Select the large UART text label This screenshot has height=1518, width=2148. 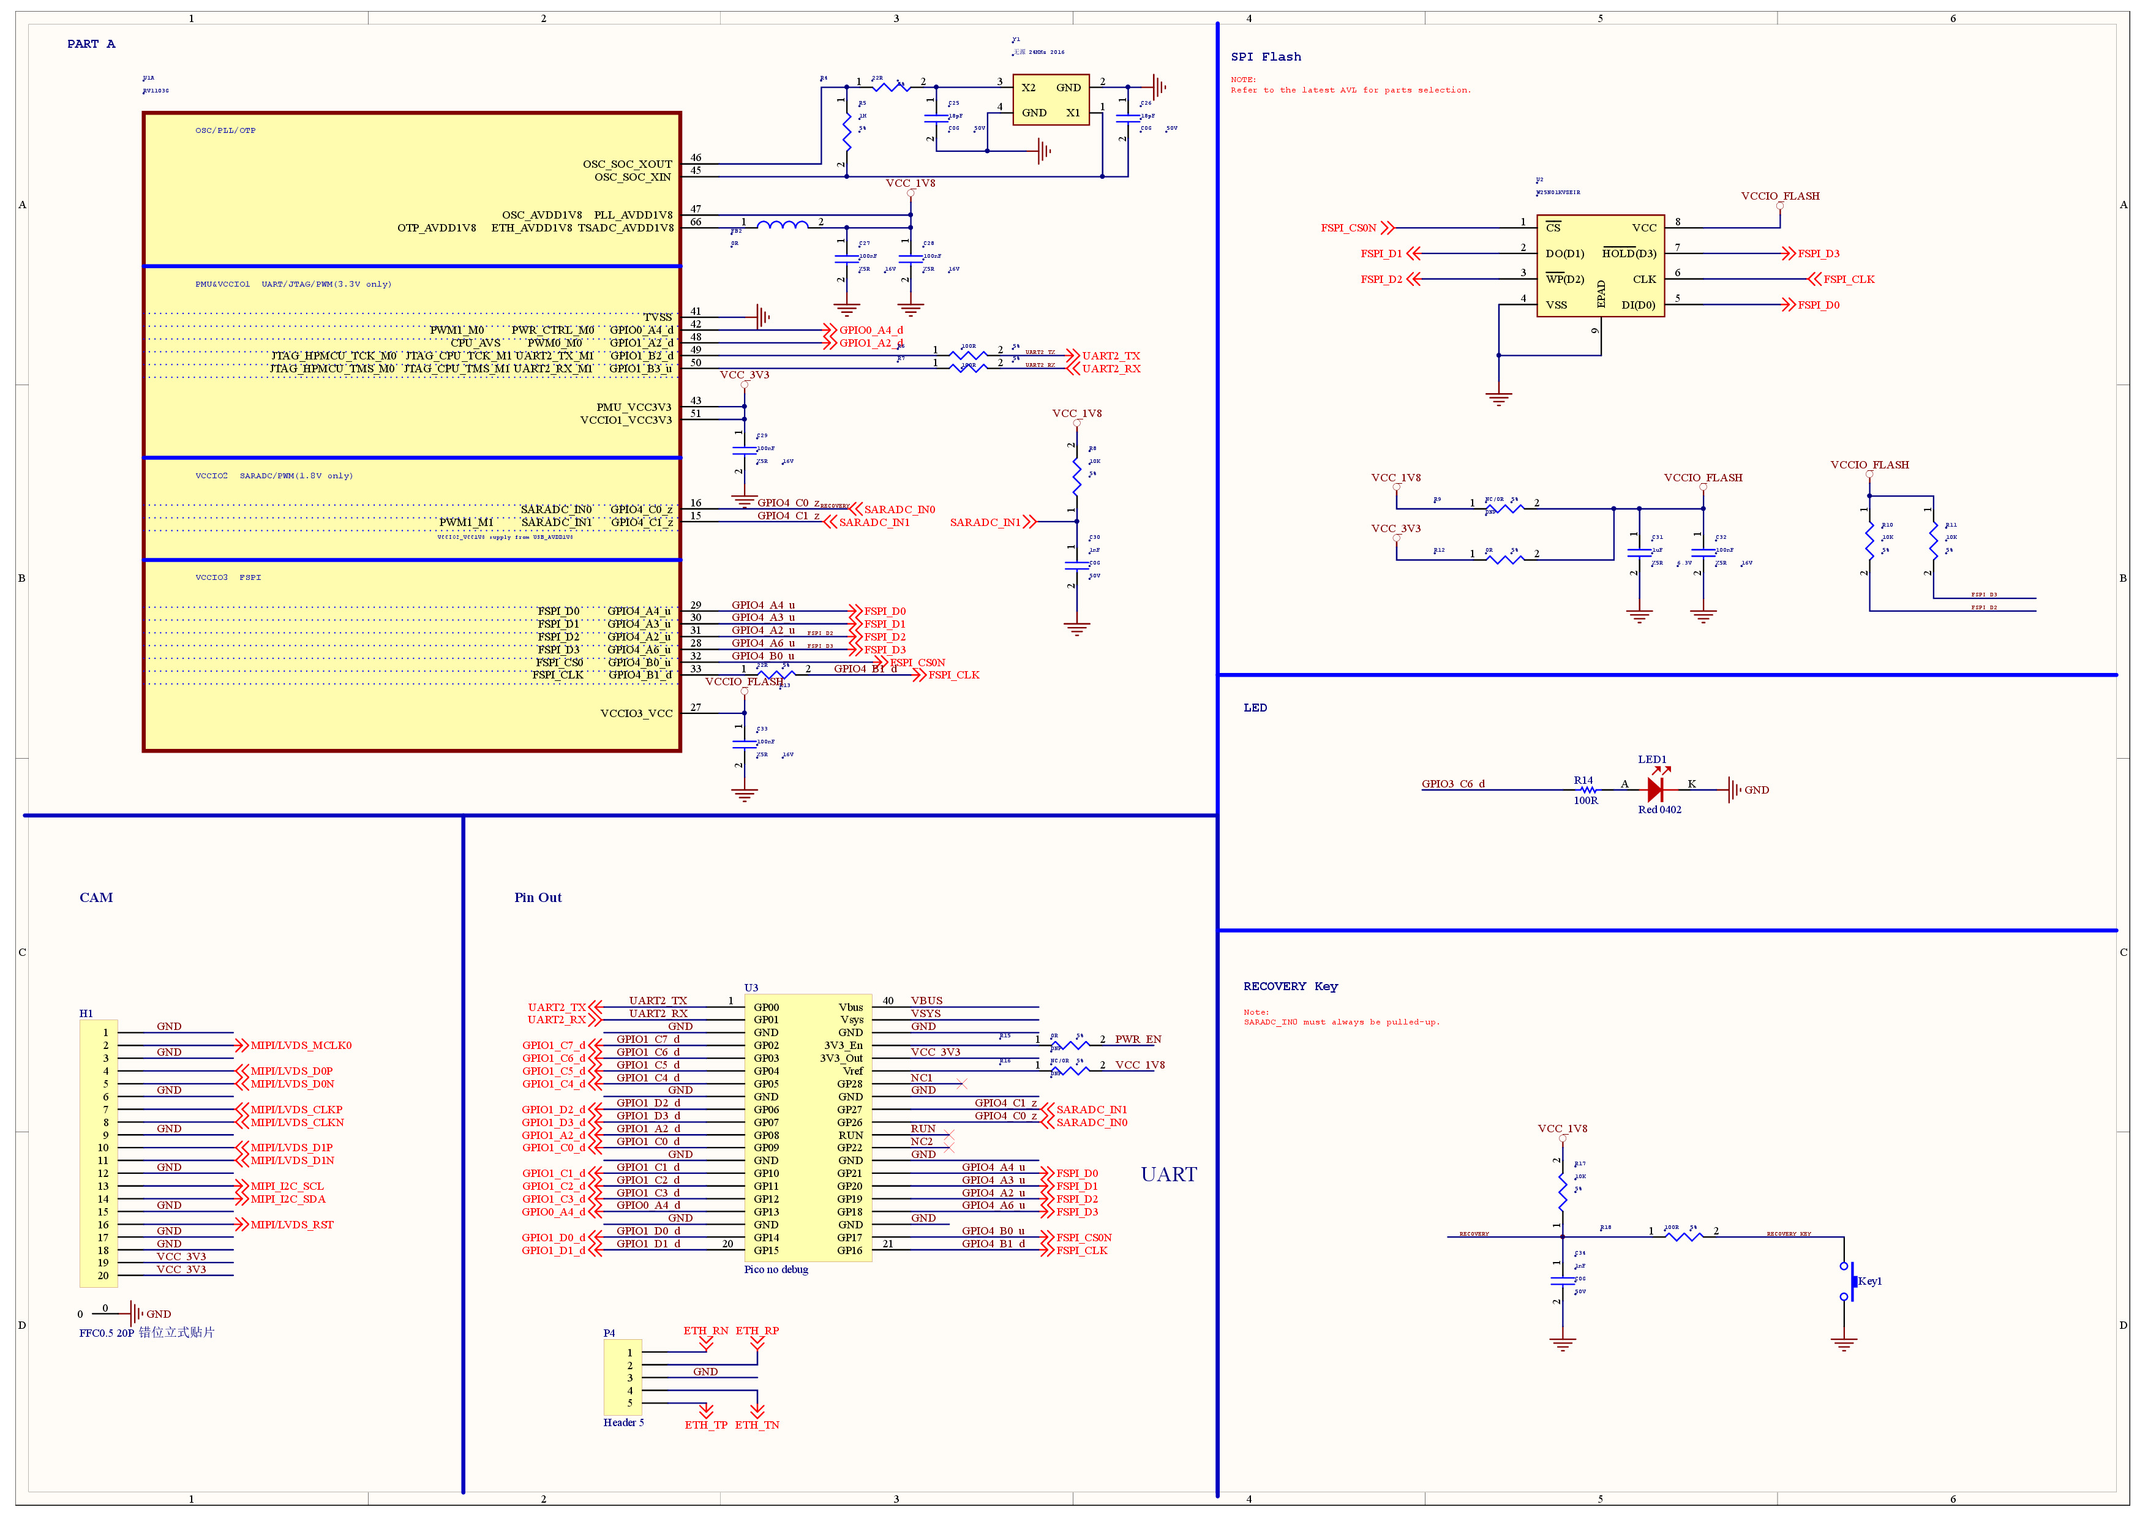point(1168,1174)
